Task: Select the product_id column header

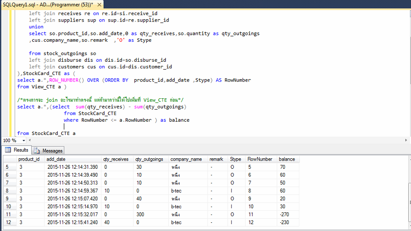Action: point(28,159)
